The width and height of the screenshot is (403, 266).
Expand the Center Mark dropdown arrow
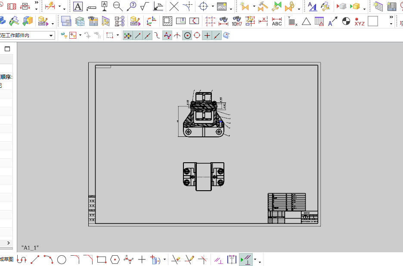point(213,6)
